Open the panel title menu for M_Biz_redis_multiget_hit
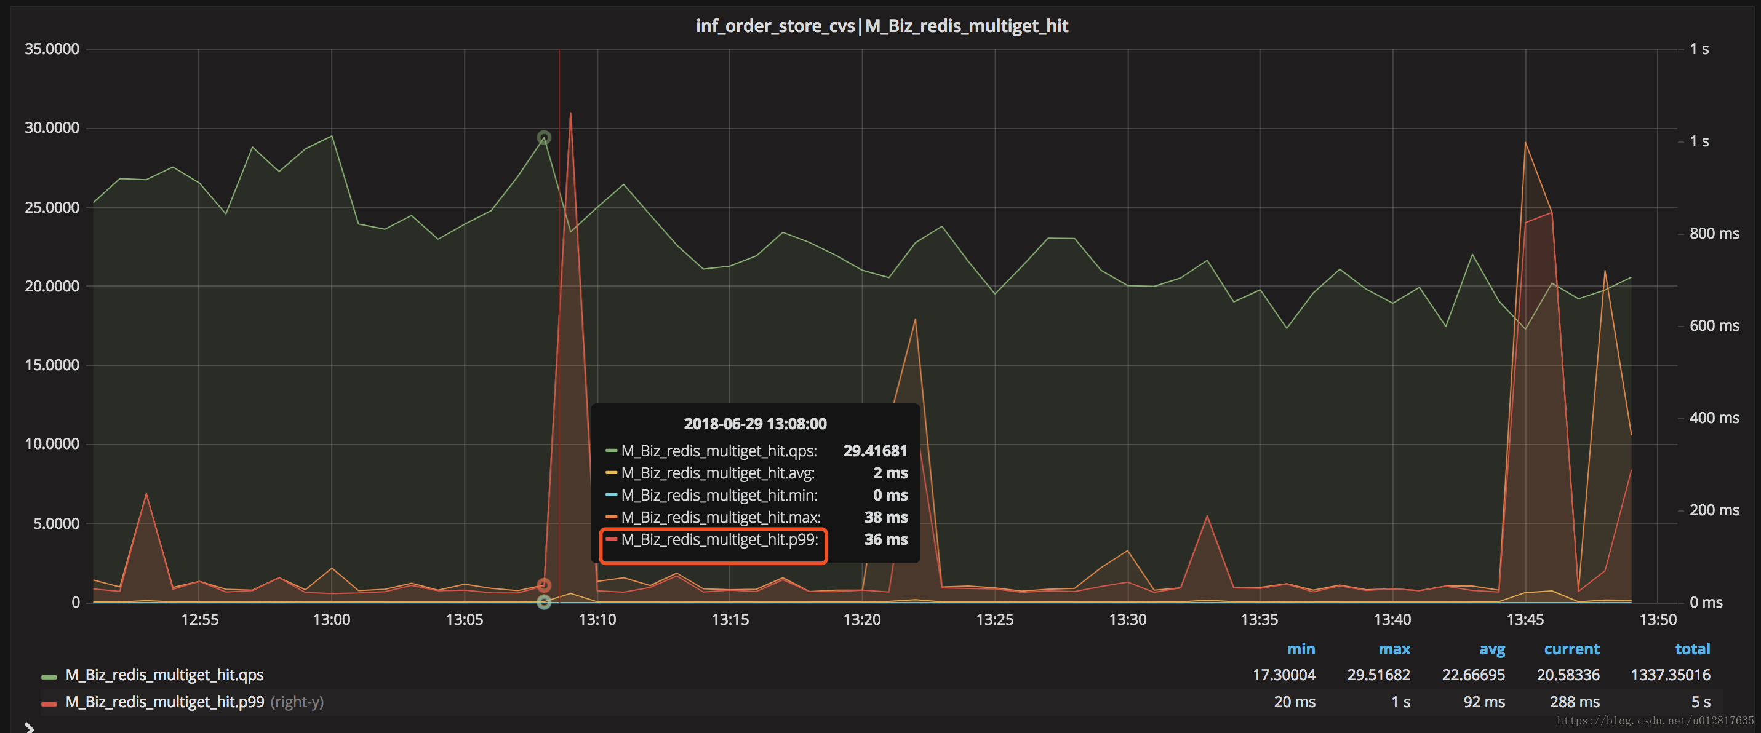 pos(881,26)
